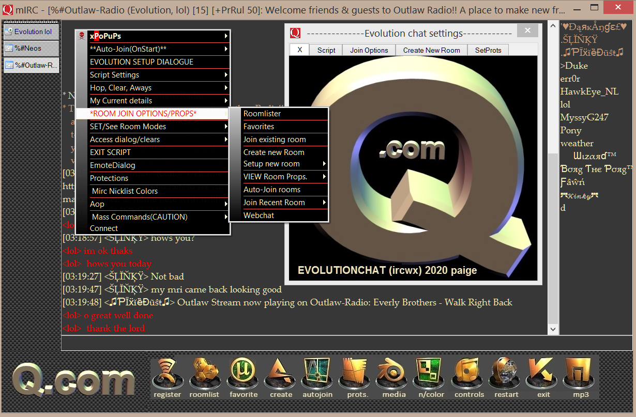Choose EXIT SCRIPT from the menu

point(153,152)
